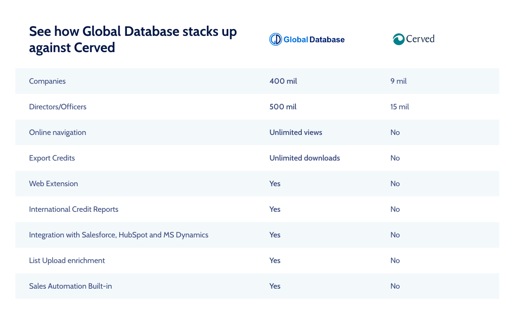
Task: Click the International Credit Reports label
Action: 74,209
